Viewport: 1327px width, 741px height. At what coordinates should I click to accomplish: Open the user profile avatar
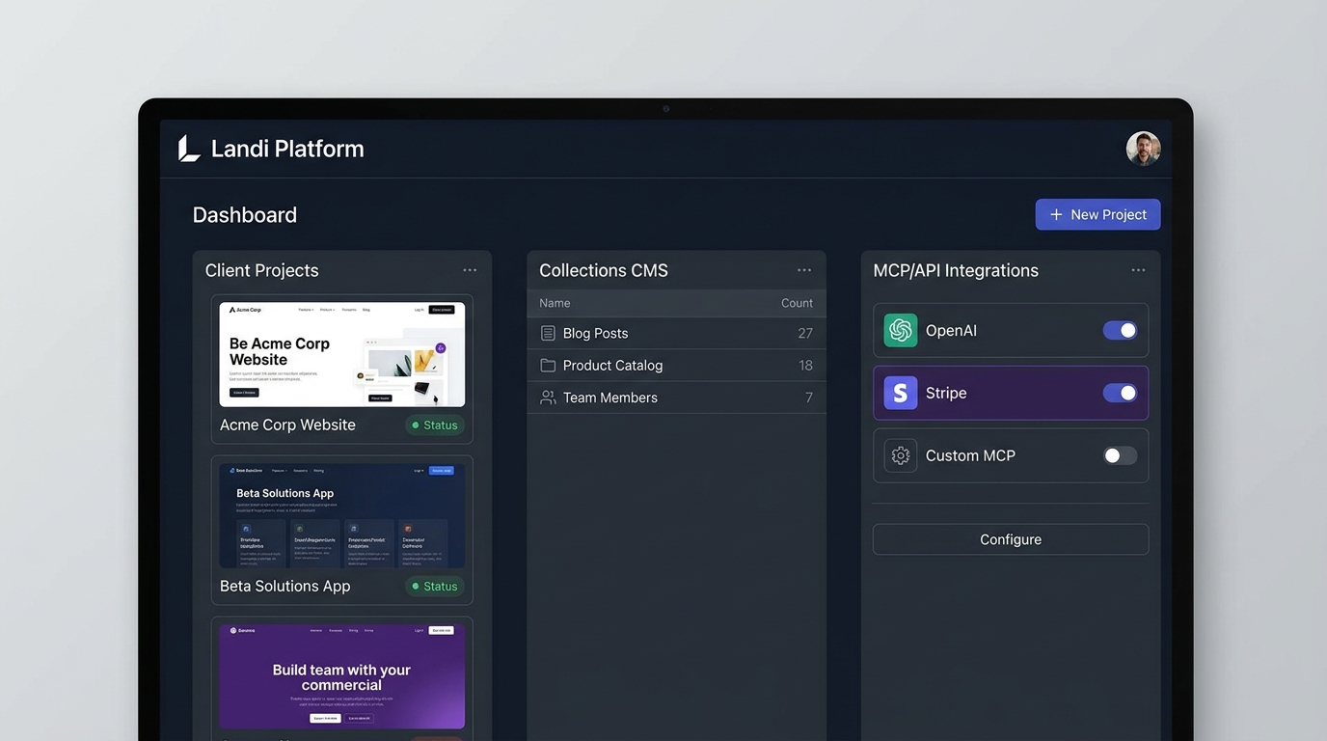[x=1143, y=149]
